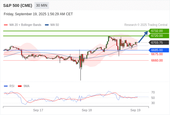Click the chart timestamp Friday, September 19

point(38,14)
